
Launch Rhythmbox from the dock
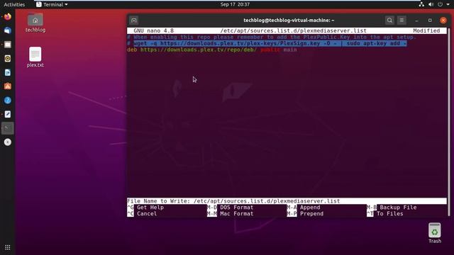(x=8, y=58)
